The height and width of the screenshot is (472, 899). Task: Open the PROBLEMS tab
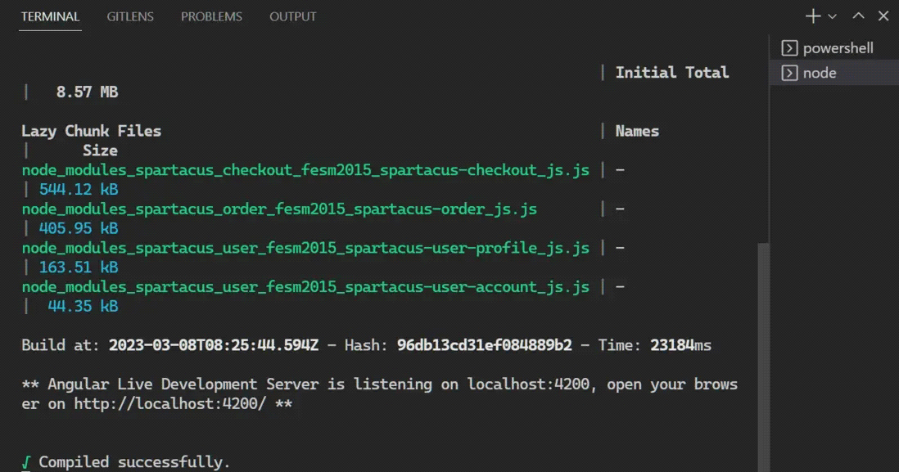tap(211, 16)
